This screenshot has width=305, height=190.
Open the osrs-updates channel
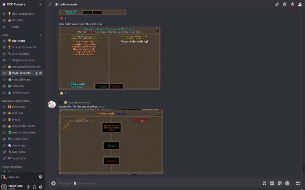(22, 53)
